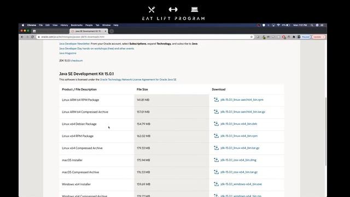Click the download icon for linux-x64_bin.deb
This screenshot has width=350, height=197.
click(x=216, y=124)
